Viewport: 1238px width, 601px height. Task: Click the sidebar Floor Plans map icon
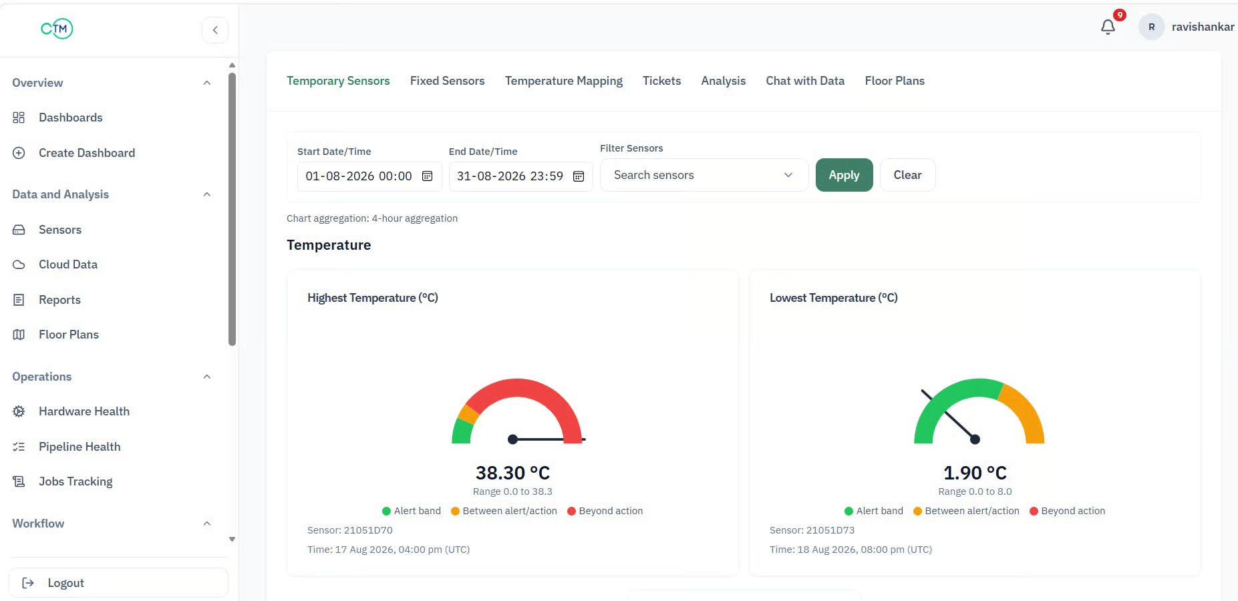point(19,335)
